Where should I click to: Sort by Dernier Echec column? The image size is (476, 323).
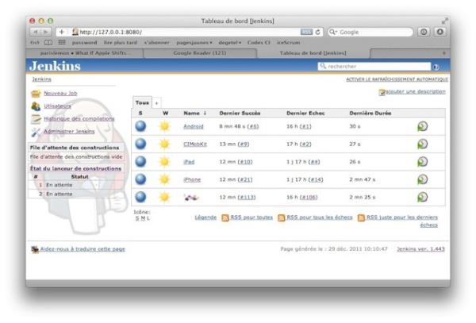[305, 113]
